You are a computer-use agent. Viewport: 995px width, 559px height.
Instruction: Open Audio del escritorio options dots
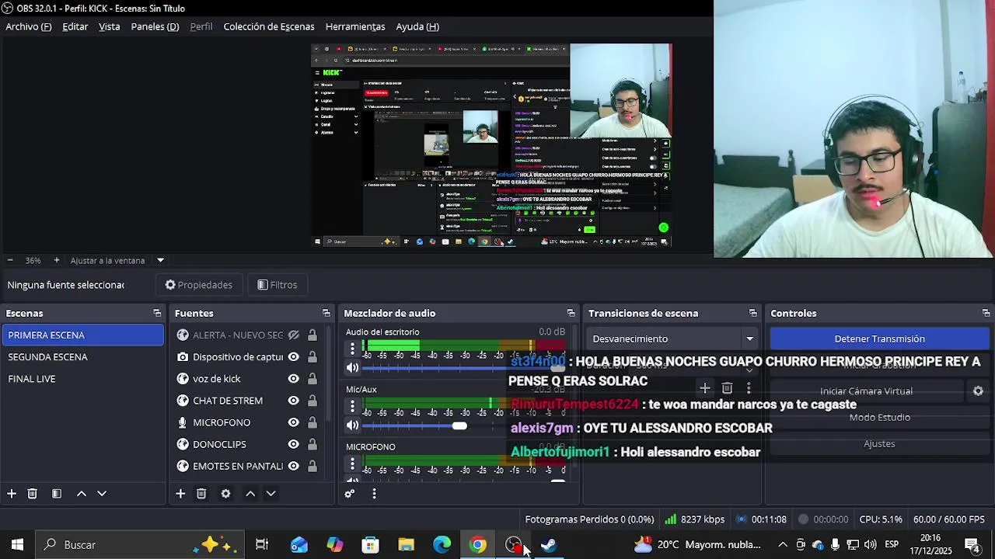pos(352,349)
